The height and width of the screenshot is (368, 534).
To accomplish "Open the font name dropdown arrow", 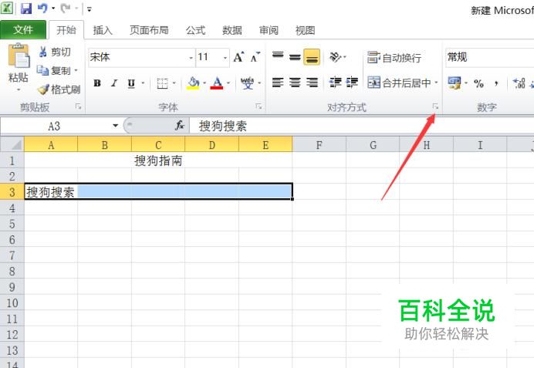I will point(191,58).
